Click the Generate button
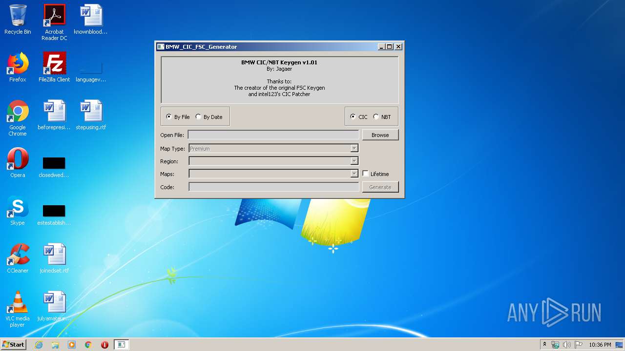 [x=380, y=187]
